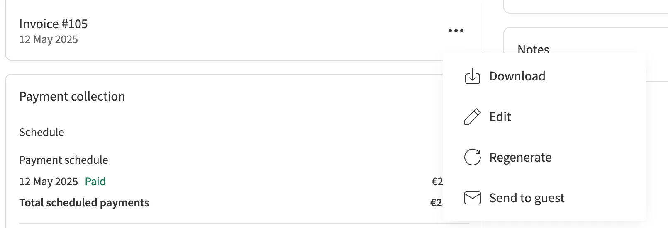Image resolution: width=668 pixels, height=228 pixels.
Task: Click the 12 May 2025 payment row date
Action: (x=49, y=182)
